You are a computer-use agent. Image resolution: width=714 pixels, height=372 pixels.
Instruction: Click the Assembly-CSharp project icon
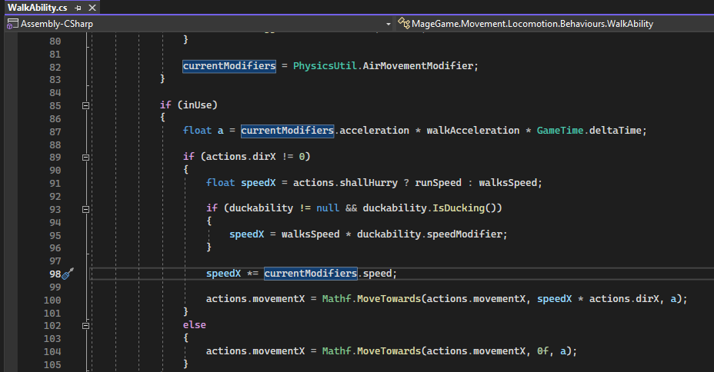[12, 24]
